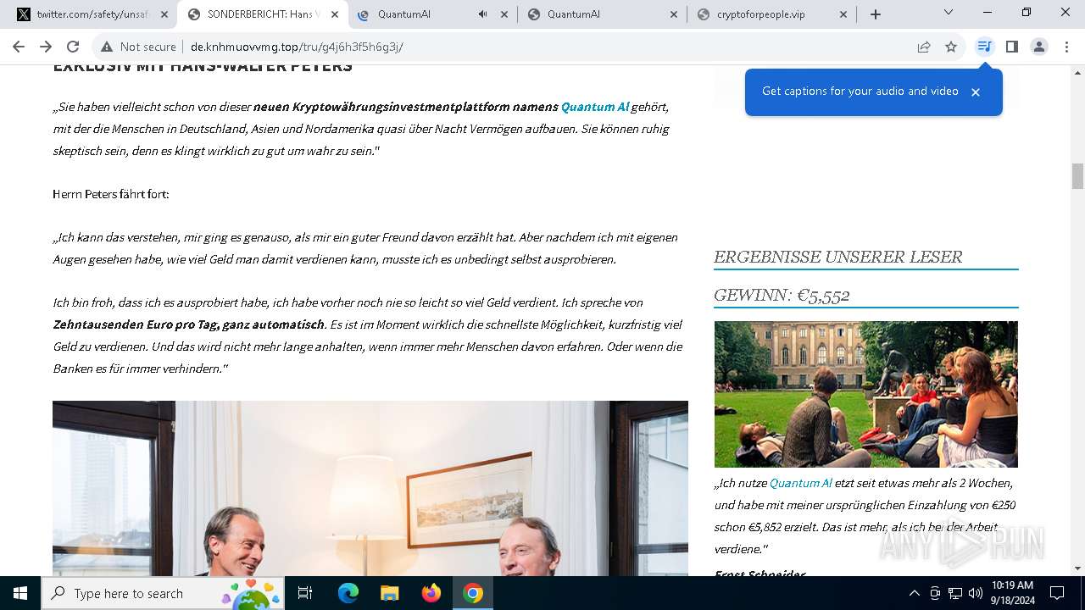The height and width of the screenshot is (610, 1085).
Task: Open Chrome three-dot menu
Action: coord(1066,47)
